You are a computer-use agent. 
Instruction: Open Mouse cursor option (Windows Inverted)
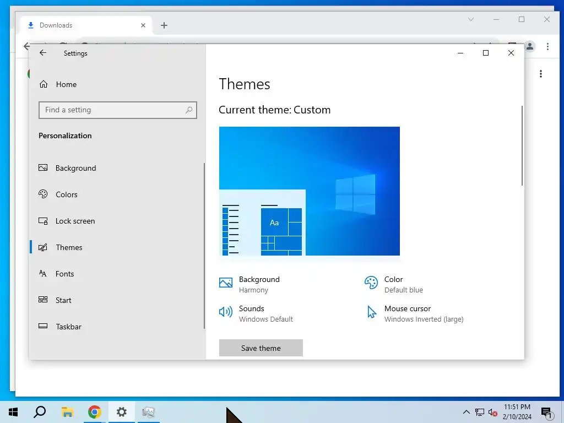click(x=414, y=313)
